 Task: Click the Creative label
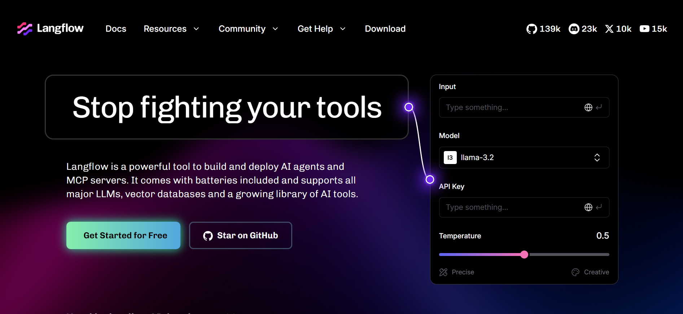tap(596, 272)
